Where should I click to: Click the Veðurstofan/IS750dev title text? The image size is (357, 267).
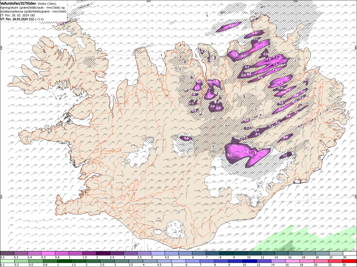point(18,3)
